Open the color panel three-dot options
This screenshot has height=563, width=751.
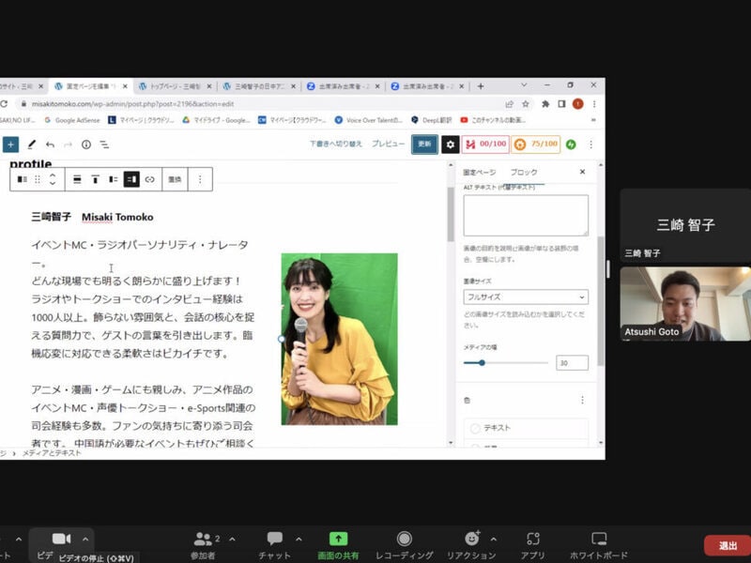coord(582,400)
